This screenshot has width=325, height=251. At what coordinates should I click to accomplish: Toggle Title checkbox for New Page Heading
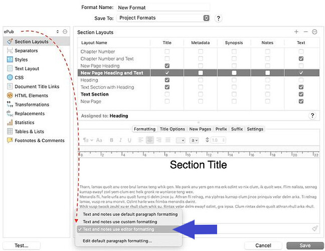(x=167, y=66)
